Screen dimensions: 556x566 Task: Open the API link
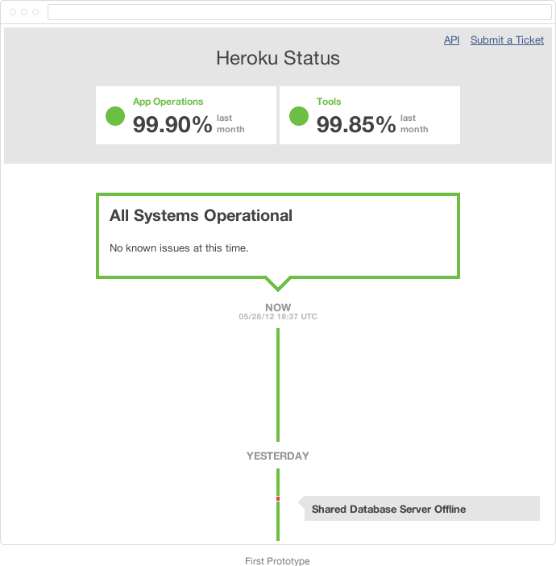coord(451,40)
